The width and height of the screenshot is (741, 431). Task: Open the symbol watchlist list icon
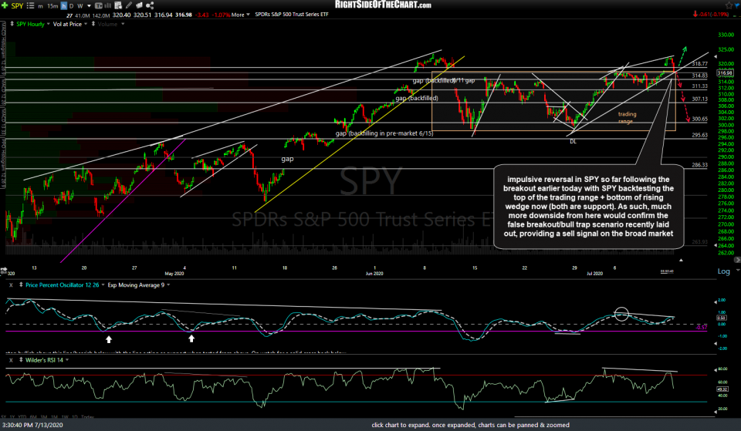point(30,5)
